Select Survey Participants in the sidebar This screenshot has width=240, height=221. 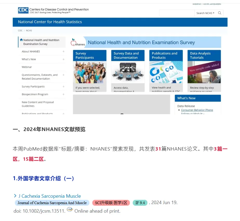(x=33, y=87)
